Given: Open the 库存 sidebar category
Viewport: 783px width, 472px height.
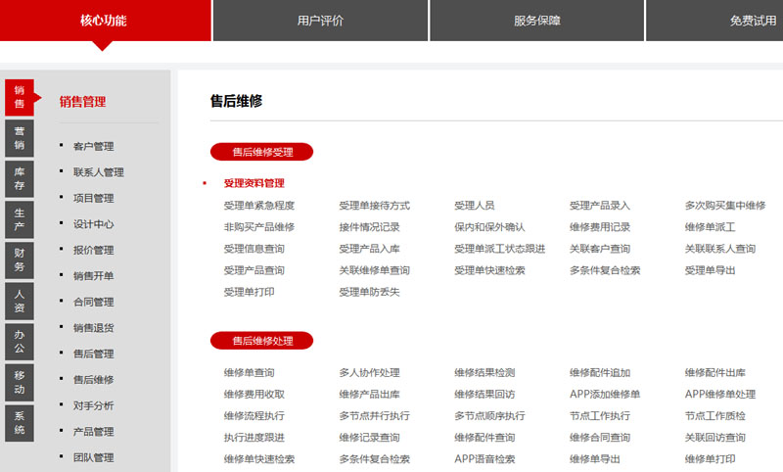Looking at the screenshot, I should click(x=20, y=179).
